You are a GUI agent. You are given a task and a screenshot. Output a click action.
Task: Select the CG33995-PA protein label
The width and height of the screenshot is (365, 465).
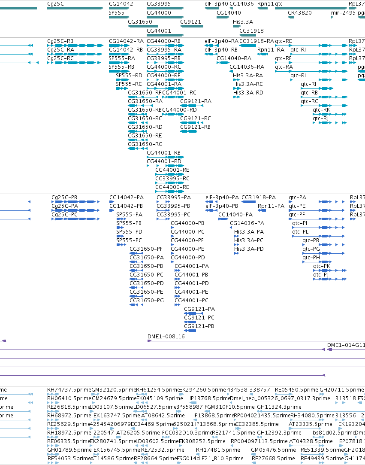tap(174, 197)
